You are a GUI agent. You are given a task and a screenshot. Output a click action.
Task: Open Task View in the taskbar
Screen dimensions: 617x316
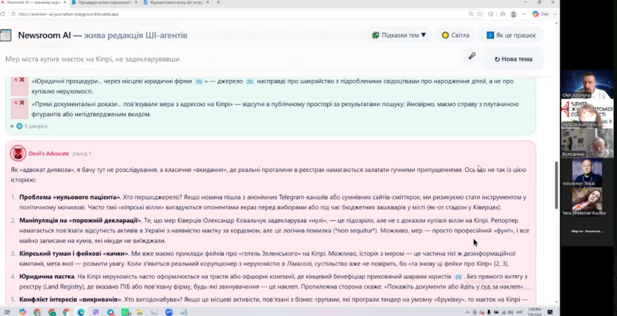pos(7,312)
